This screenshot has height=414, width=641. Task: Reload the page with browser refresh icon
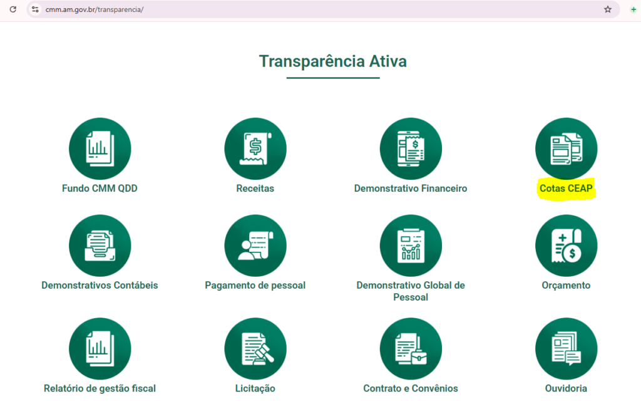[13, 9]
